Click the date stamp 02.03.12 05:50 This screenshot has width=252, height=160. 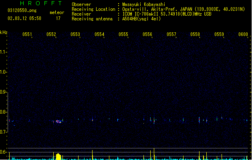coord(24,18)
